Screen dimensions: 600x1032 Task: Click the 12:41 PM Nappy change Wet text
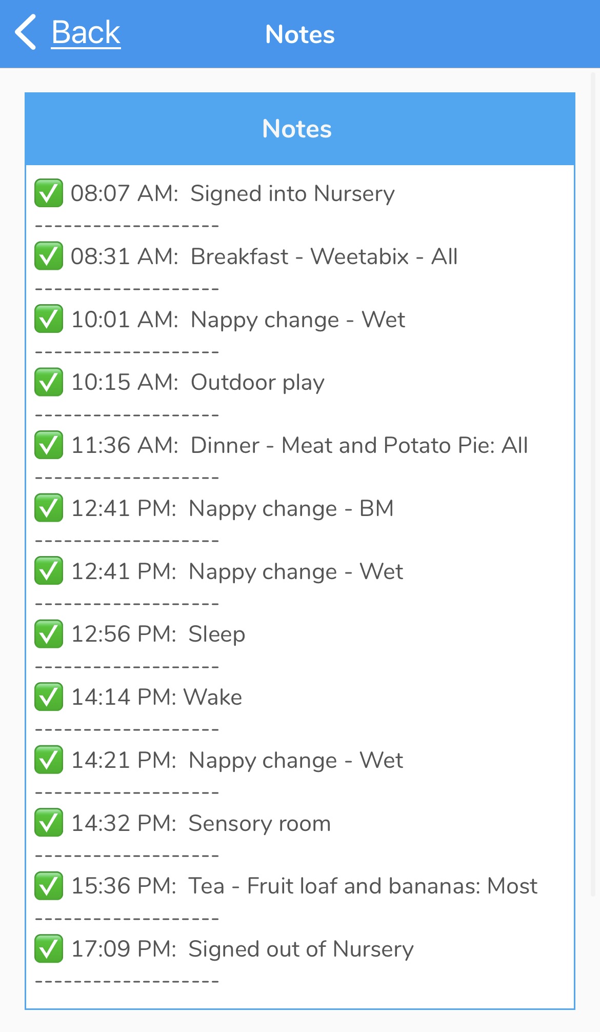pos(237,571)
